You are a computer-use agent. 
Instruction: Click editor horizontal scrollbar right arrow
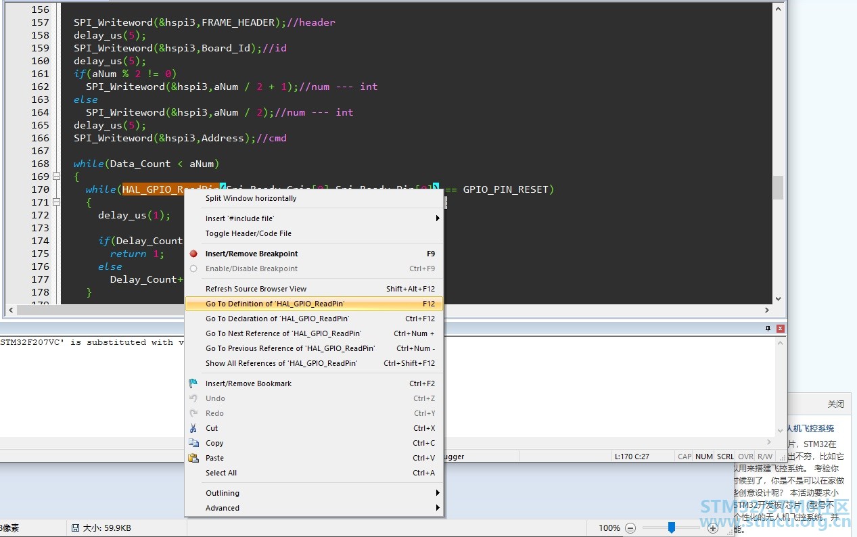pos(767,310)
